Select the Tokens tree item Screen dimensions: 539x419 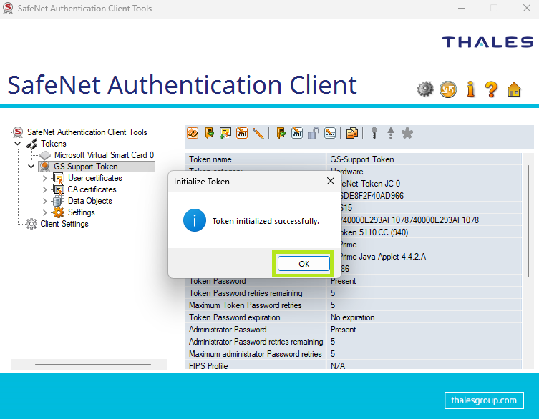53,144
